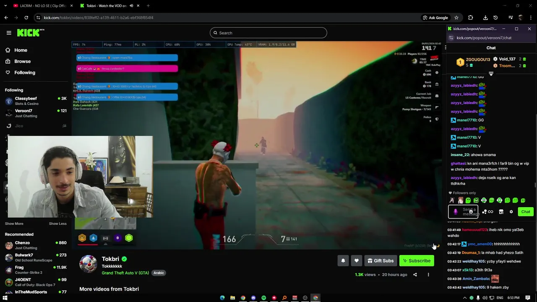
Task: Click ZGOUGOU13 on the gift leaderboard
Action: tap(478, 60)
